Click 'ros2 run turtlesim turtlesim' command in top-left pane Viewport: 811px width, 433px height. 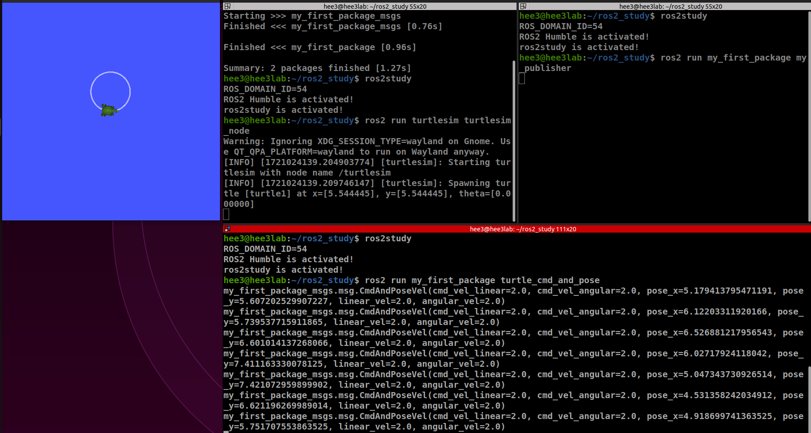coord(438,120)
